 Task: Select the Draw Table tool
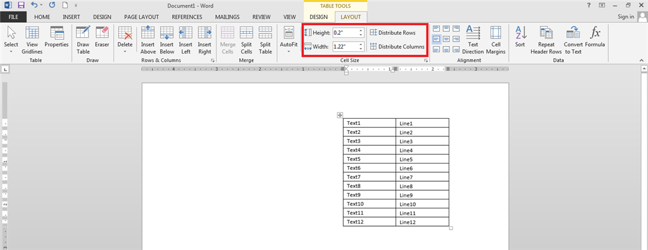[x=83, y=40]
